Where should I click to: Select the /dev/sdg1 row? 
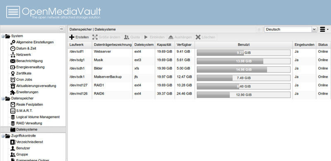click(199, 61)
